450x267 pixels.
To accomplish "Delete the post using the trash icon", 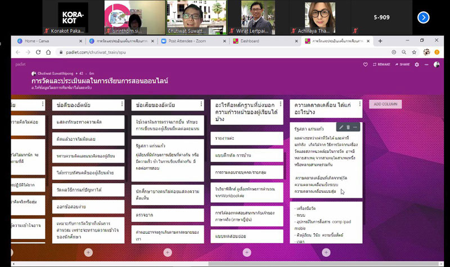I will tap(348, 127).
